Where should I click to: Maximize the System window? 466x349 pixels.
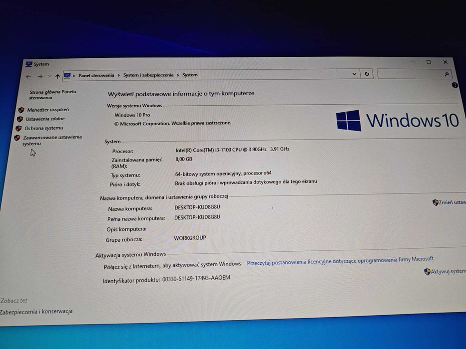pyautogui.click(x=429, y=62)
